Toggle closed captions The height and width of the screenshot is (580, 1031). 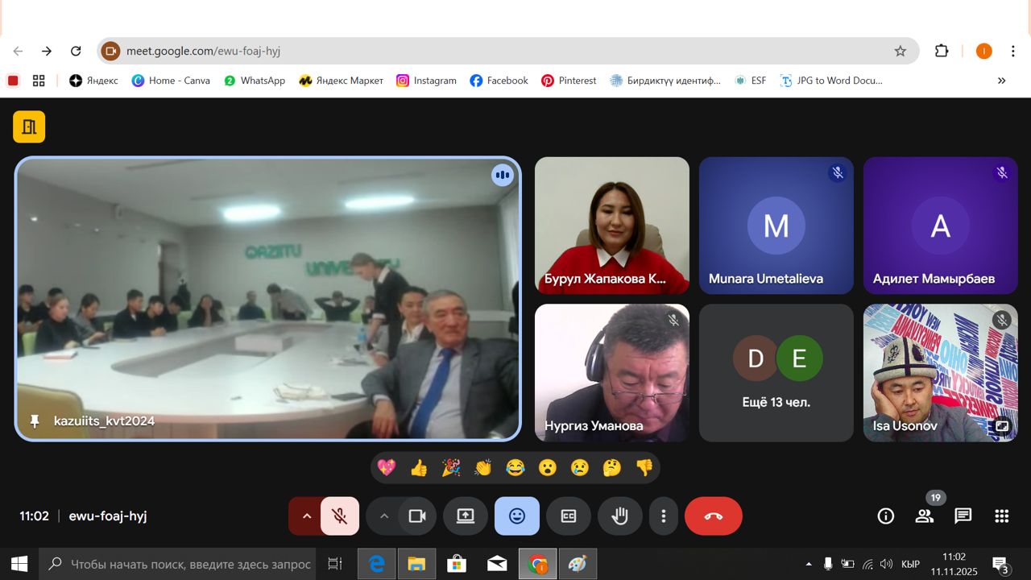569,516
